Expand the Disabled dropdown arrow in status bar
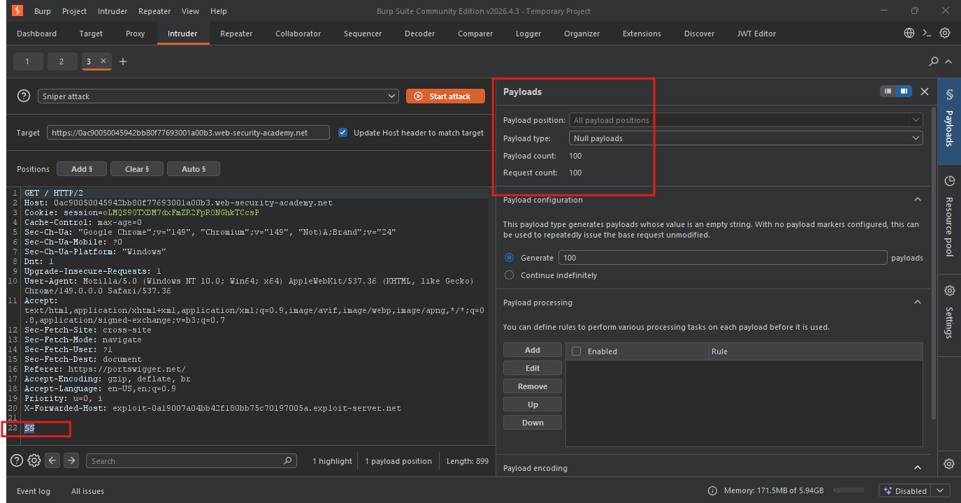Viewport: 961px width, 503px height. tap(940, 491)
